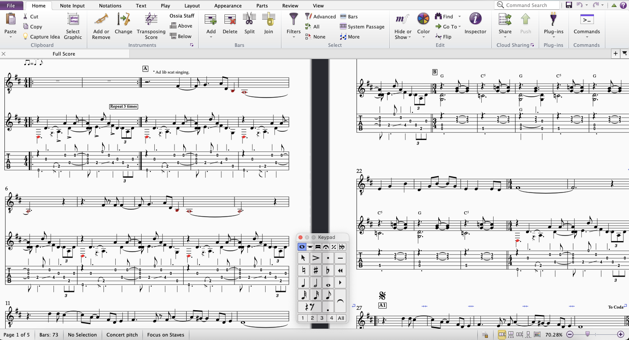Click the System Passage select button
The height and width of the screenshot is (340, 629).
(x=362, y=27)
